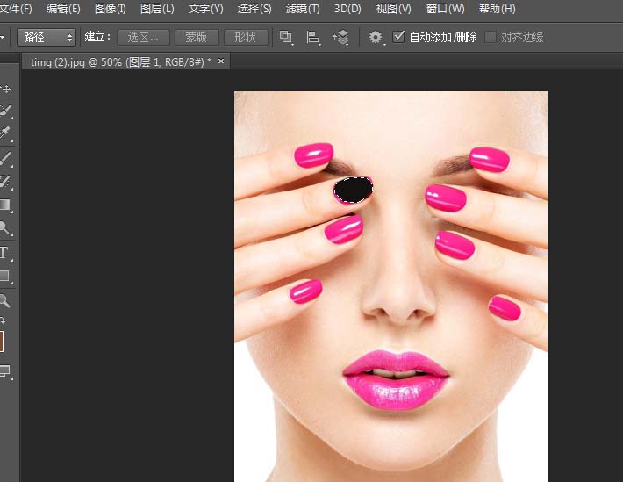Click the black selected area on canvas

click(x=354, y=191)
